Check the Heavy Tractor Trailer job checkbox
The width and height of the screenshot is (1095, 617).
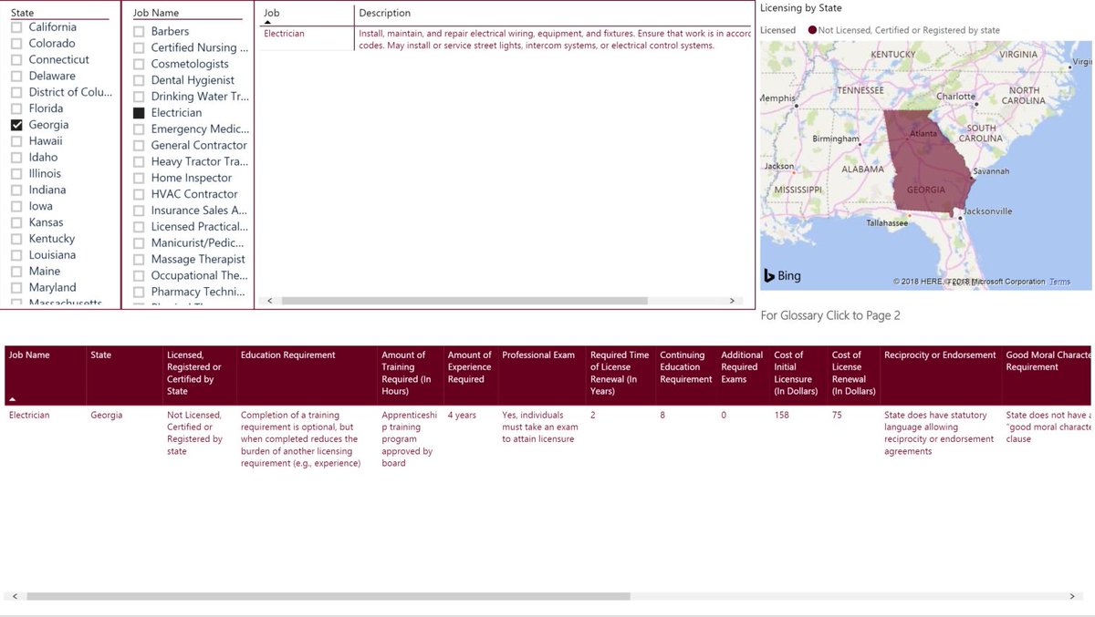(x=139, y=162)
